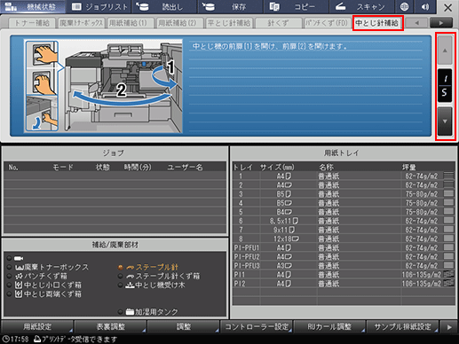Select tray 6 8.5x11 row
Screen dimensions: 459x344
(344, 221)
